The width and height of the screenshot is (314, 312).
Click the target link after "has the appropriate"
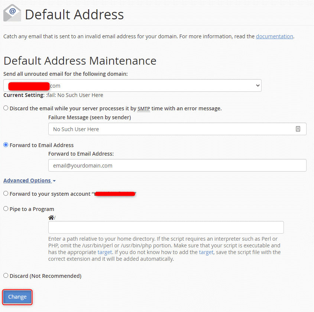104,252
